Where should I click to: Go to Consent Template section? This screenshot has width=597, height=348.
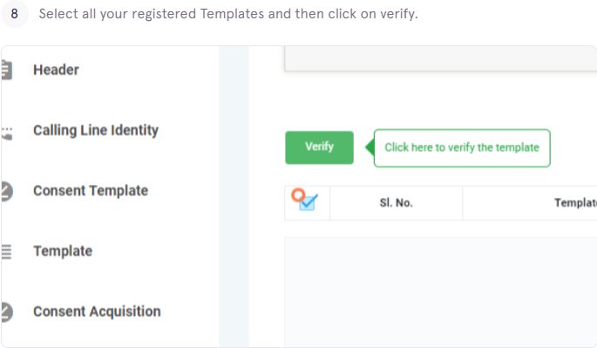[91, 191]
